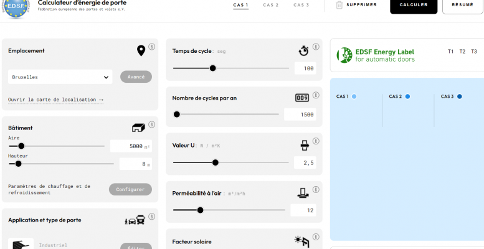This screenshot has width=484, height=249.
Task: Click the Aire slider handle
Action: point(21,146)
